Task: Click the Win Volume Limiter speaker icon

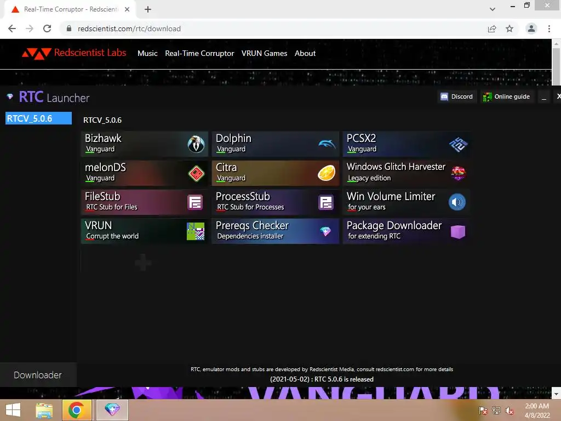Action: (x=457, y=202)
